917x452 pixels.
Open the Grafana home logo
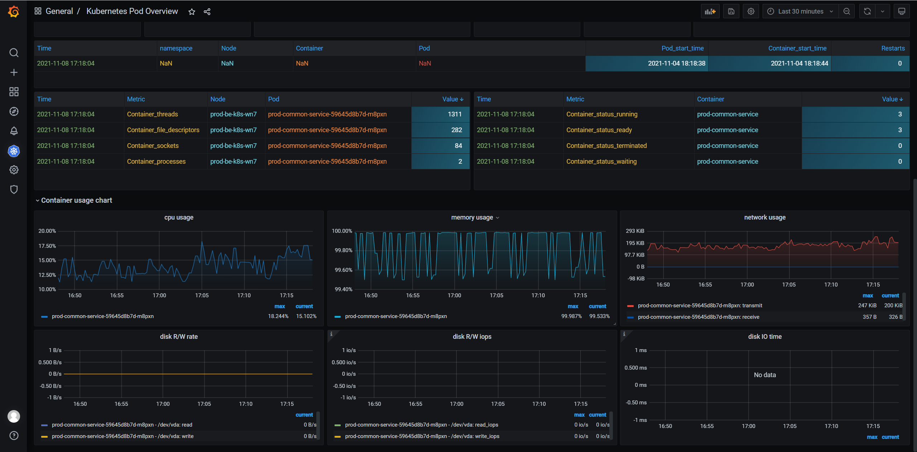pyautogui.click(x=14, y=11)
